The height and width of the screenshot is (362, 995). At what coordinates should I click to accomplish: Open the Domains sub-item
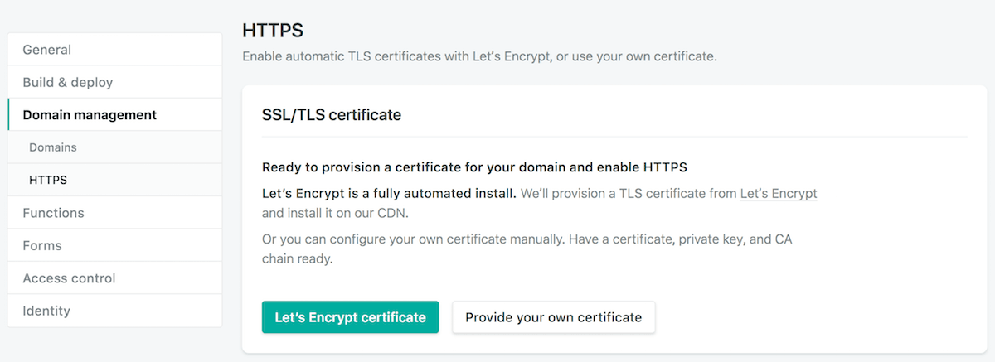pos(53,147)
